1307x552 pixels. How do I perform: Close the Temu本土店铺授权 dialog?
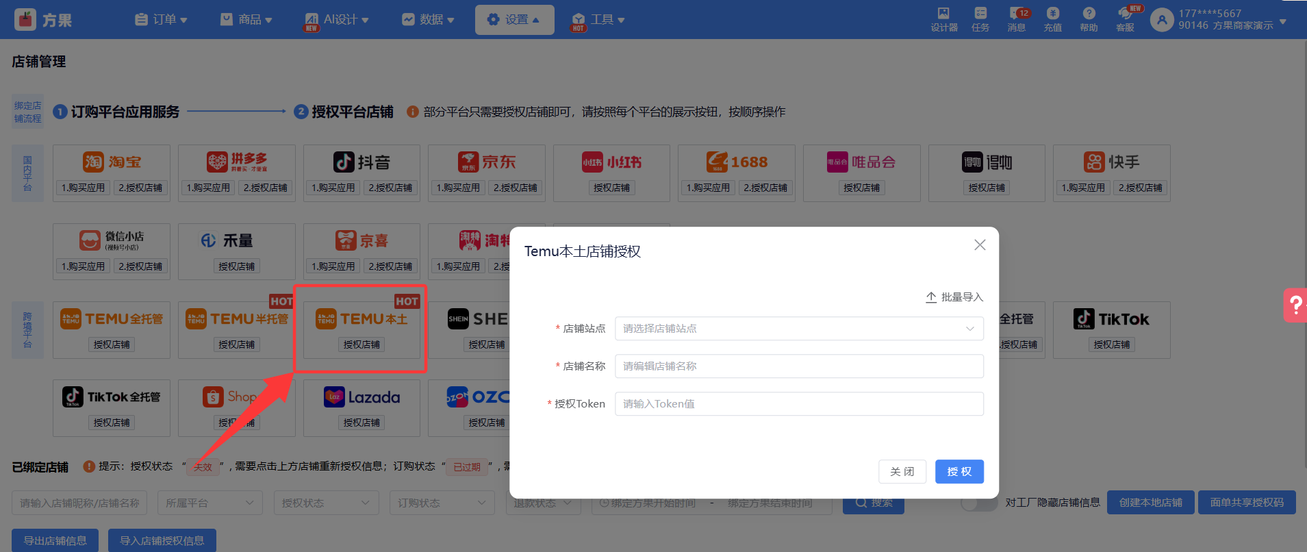point(980,244)
